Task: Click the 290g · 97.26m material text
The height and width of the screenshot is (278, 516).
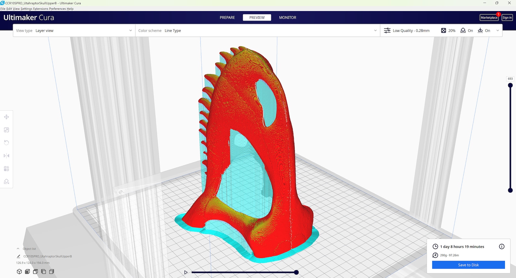Action: pyautogui.click(x=449, y=255)
